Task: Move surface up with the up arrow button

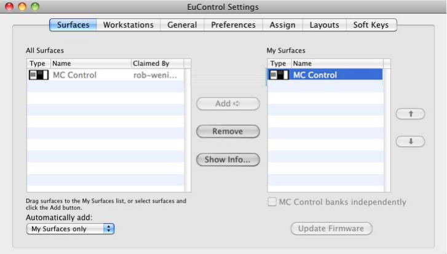Action: pyautogui.click(x=409, y=114)
